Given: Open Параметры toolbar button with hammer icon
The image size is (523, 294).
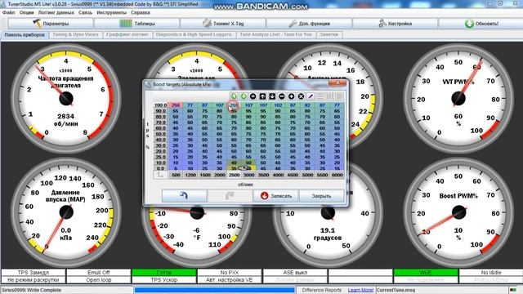Looking at the screenshot, I should click(51, 24).
